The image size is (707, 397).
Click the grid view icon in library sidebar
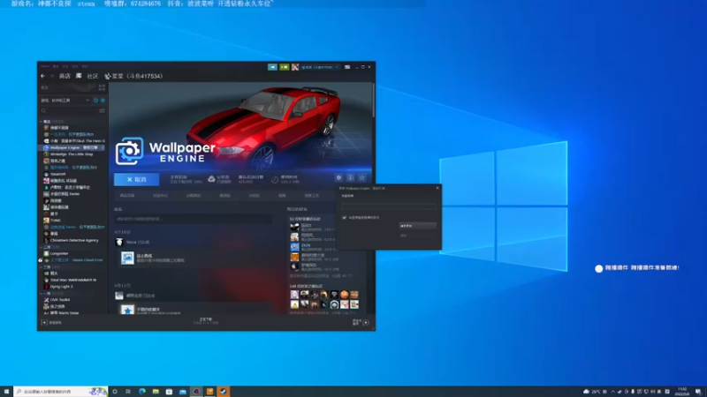click(102, 87)
